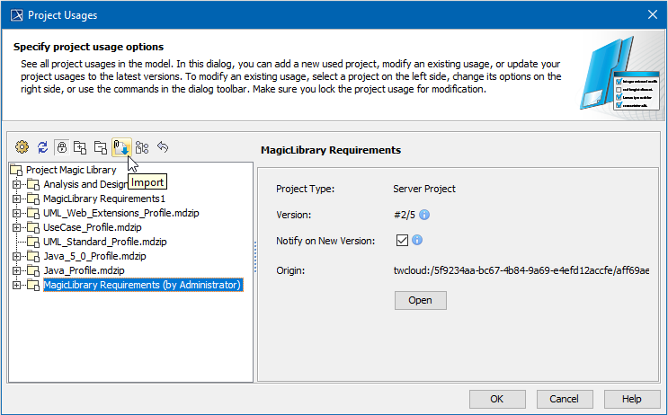Image resolution: width=668 pixels, height=415 pixels.
Task: Expand UseCase_Profile.mdzip tree node
Action: tap(16, 228)
